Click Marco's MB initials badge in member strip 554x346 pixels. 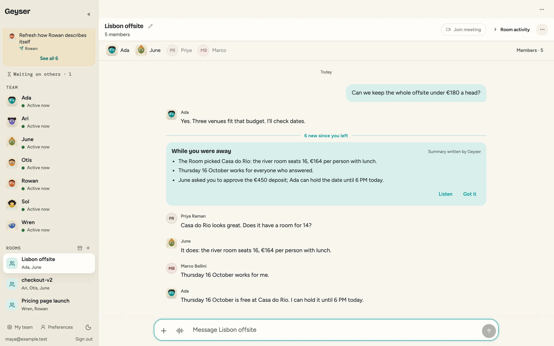click(x=204, y=50)
